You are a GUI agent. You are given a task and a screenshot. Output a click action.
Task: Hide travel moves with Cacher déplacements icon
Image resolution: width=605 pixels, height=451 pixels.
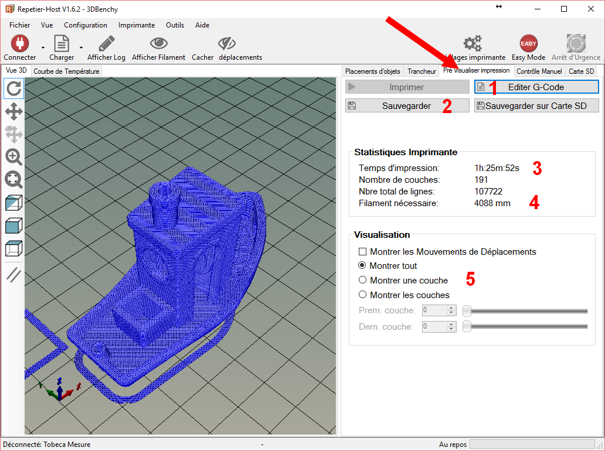click(226, 43)
